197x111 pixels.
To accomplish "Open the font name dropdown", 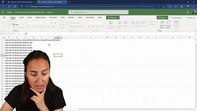I will click(x=43, y=23).
